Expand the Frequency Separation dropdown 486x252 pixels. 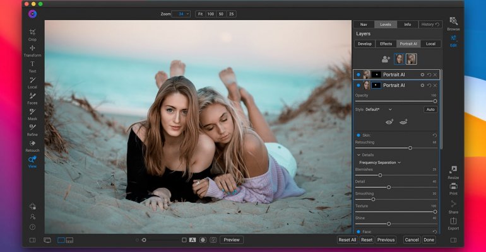click(380, 163)
